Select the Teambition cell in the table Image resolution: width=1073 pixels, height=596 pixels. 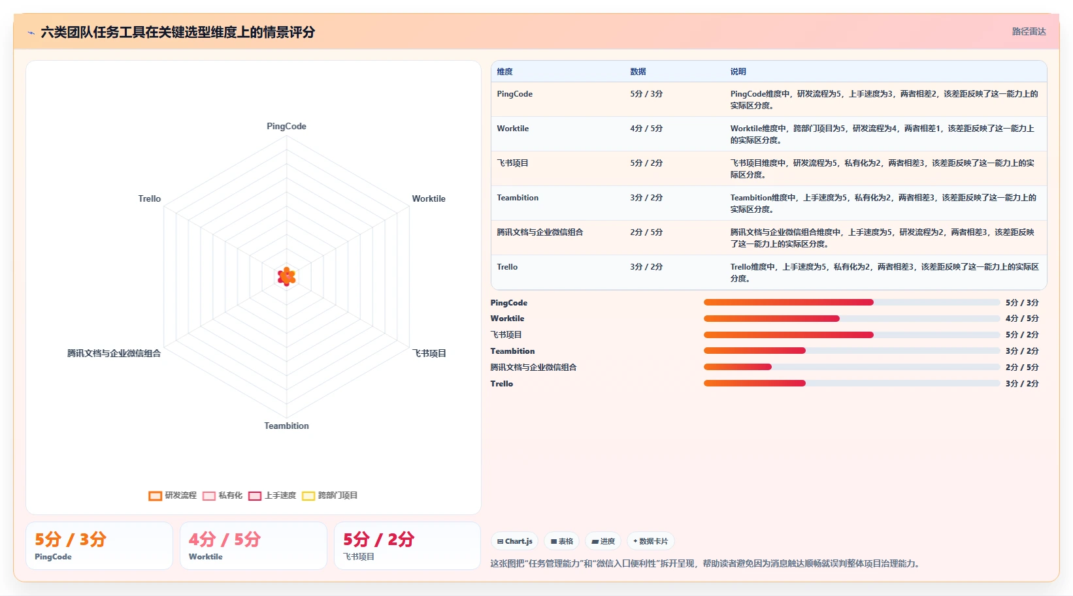tap(518, 198)
